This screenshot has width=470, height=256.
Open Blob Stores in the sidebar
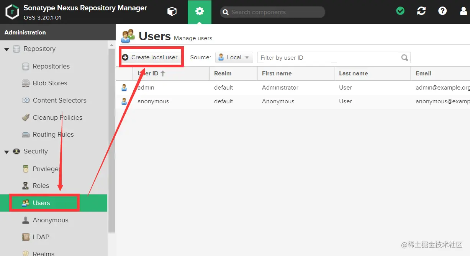click(50, 83)
